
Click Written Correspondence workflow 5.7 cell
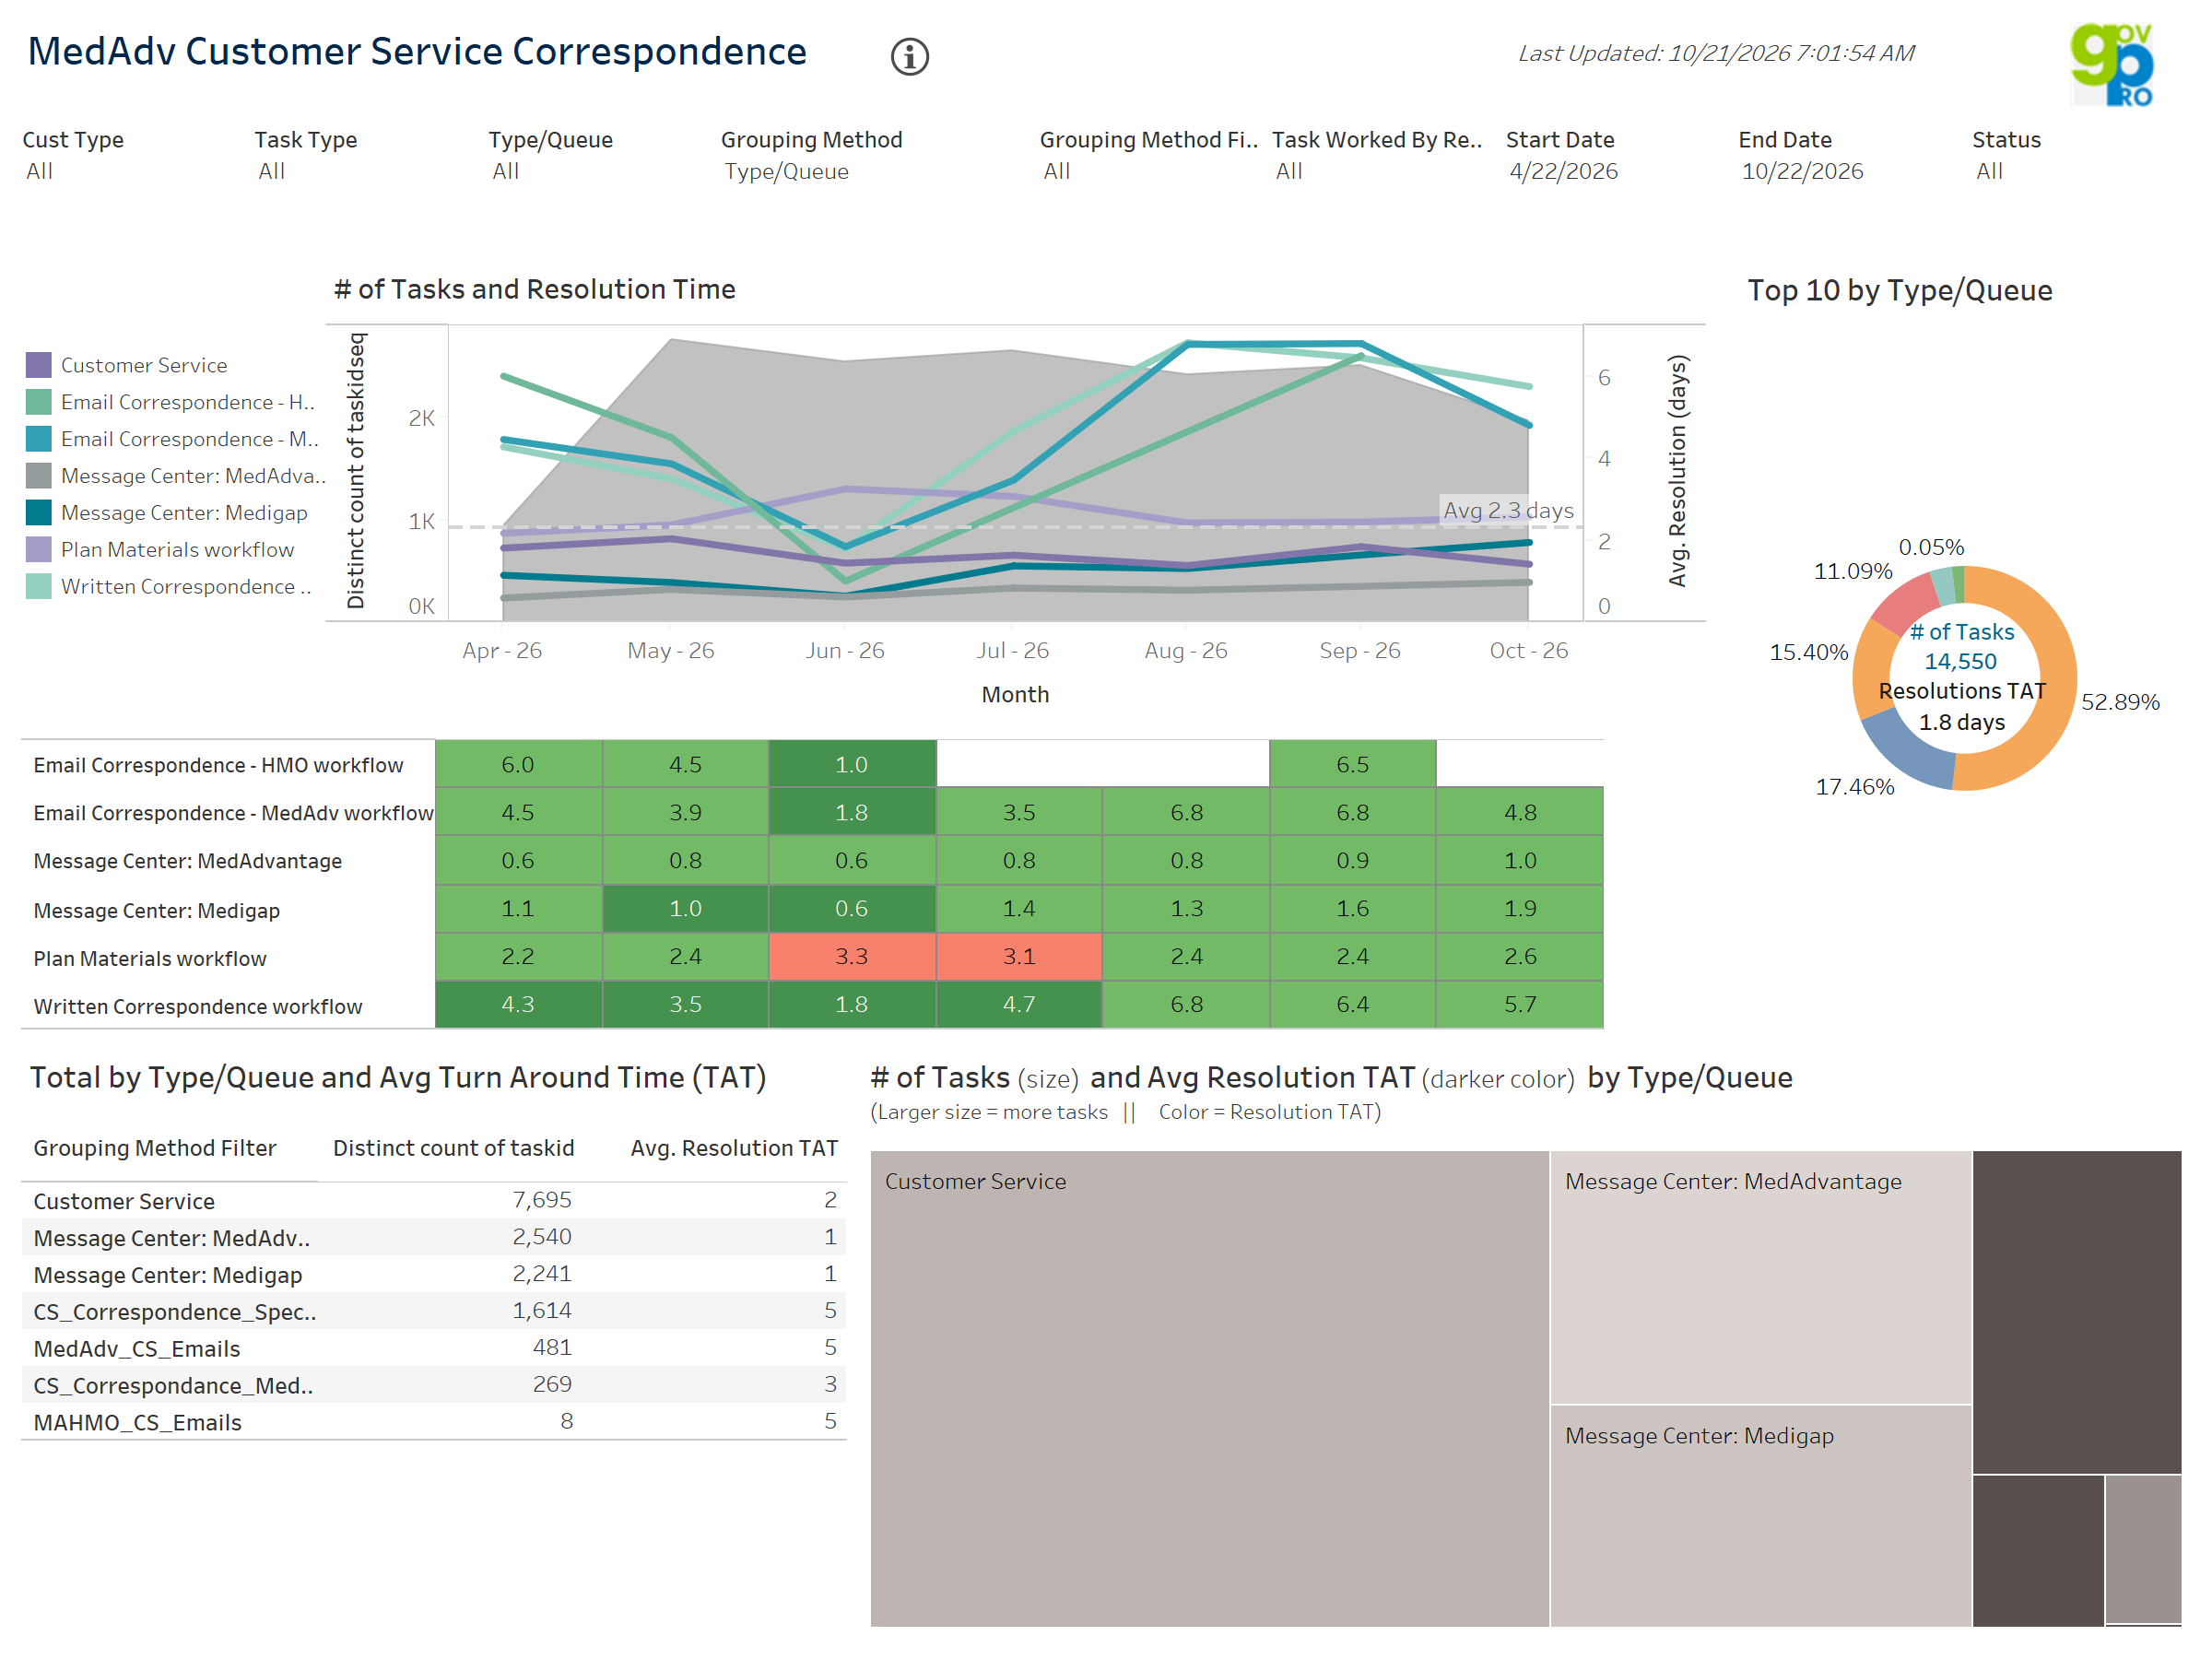pyautogui.click(x=1520, y=1005)
